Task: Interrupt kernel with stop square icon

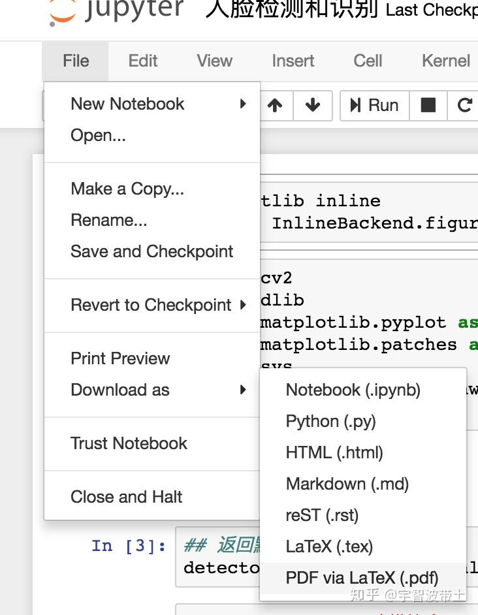Action: 428,105
